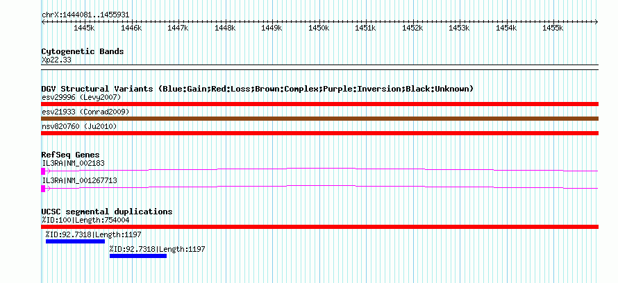Click the blue duplication bar under 1445k

click(x=75, y=241)
